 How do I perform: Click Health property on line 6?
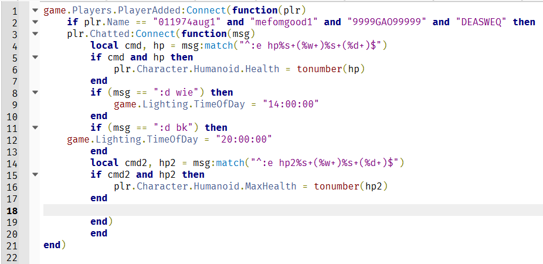(x=262, y=69)
